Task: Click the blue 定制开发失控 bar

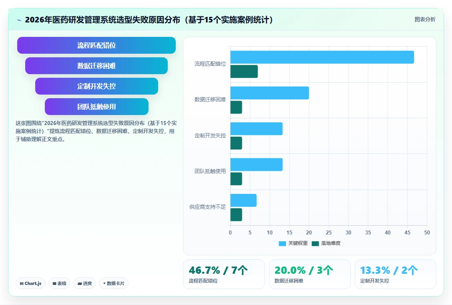Action: point(256,129)
